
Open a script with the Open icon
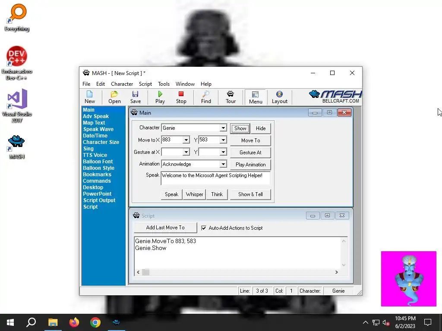pyautogui.click(x=114, y=97)
